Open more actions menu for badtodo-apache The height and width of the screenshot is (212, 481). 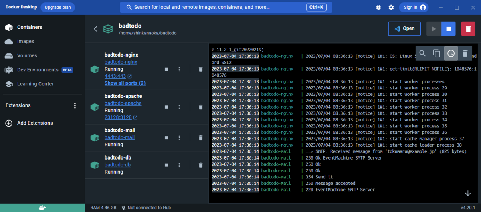(x=179, y=107)
